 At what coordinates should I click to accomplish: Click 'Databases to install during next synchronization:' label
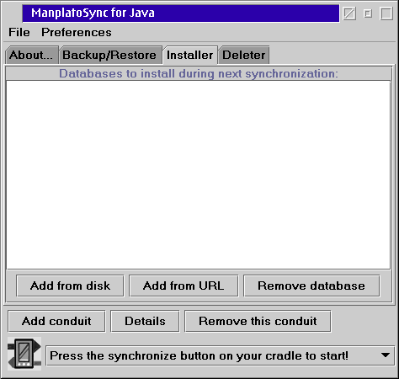(199, 73)
